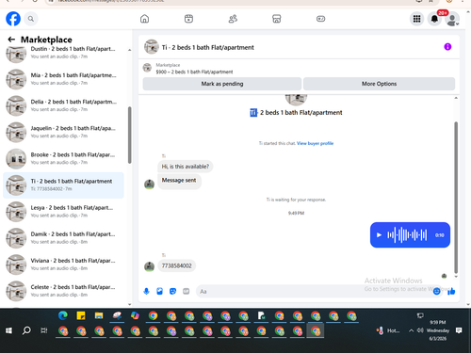Open notifications bell
This screenshot has height=353, width=471.
click(434, 19)
